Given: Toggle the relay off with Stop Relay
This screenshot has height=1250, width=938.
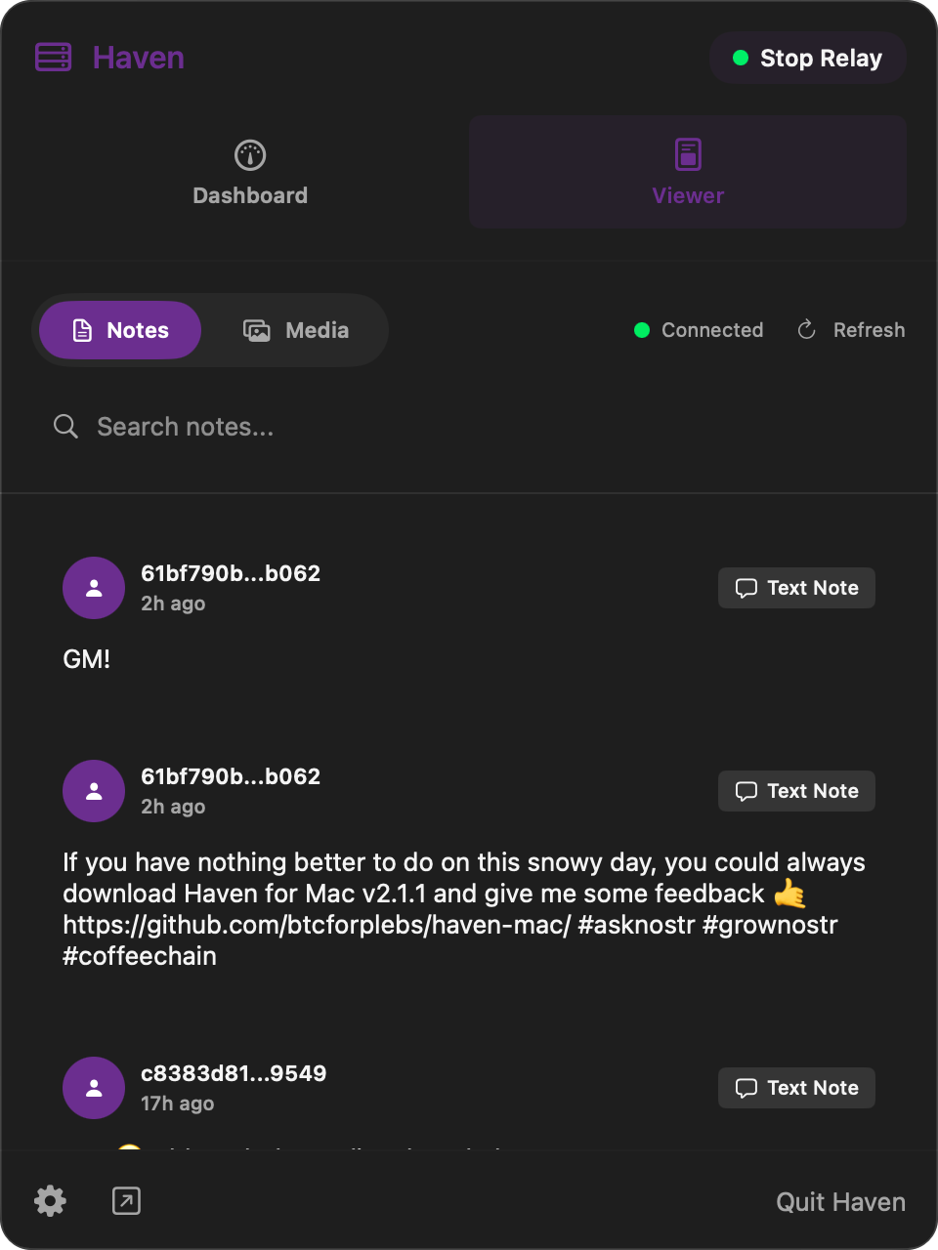Looking at the screenshot, I should tap(807, 58).
